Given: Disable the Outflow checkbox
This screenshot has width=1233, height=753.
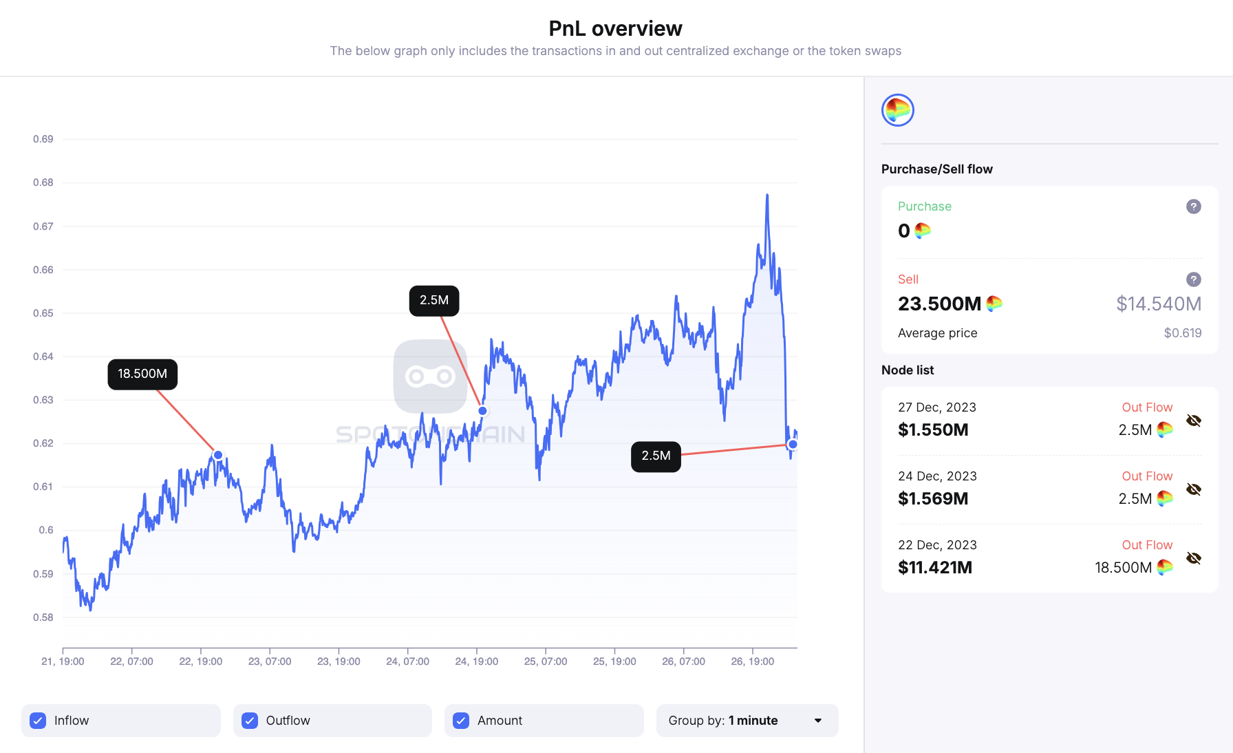Looking at the screenshot, I should (x=249, y=721).
